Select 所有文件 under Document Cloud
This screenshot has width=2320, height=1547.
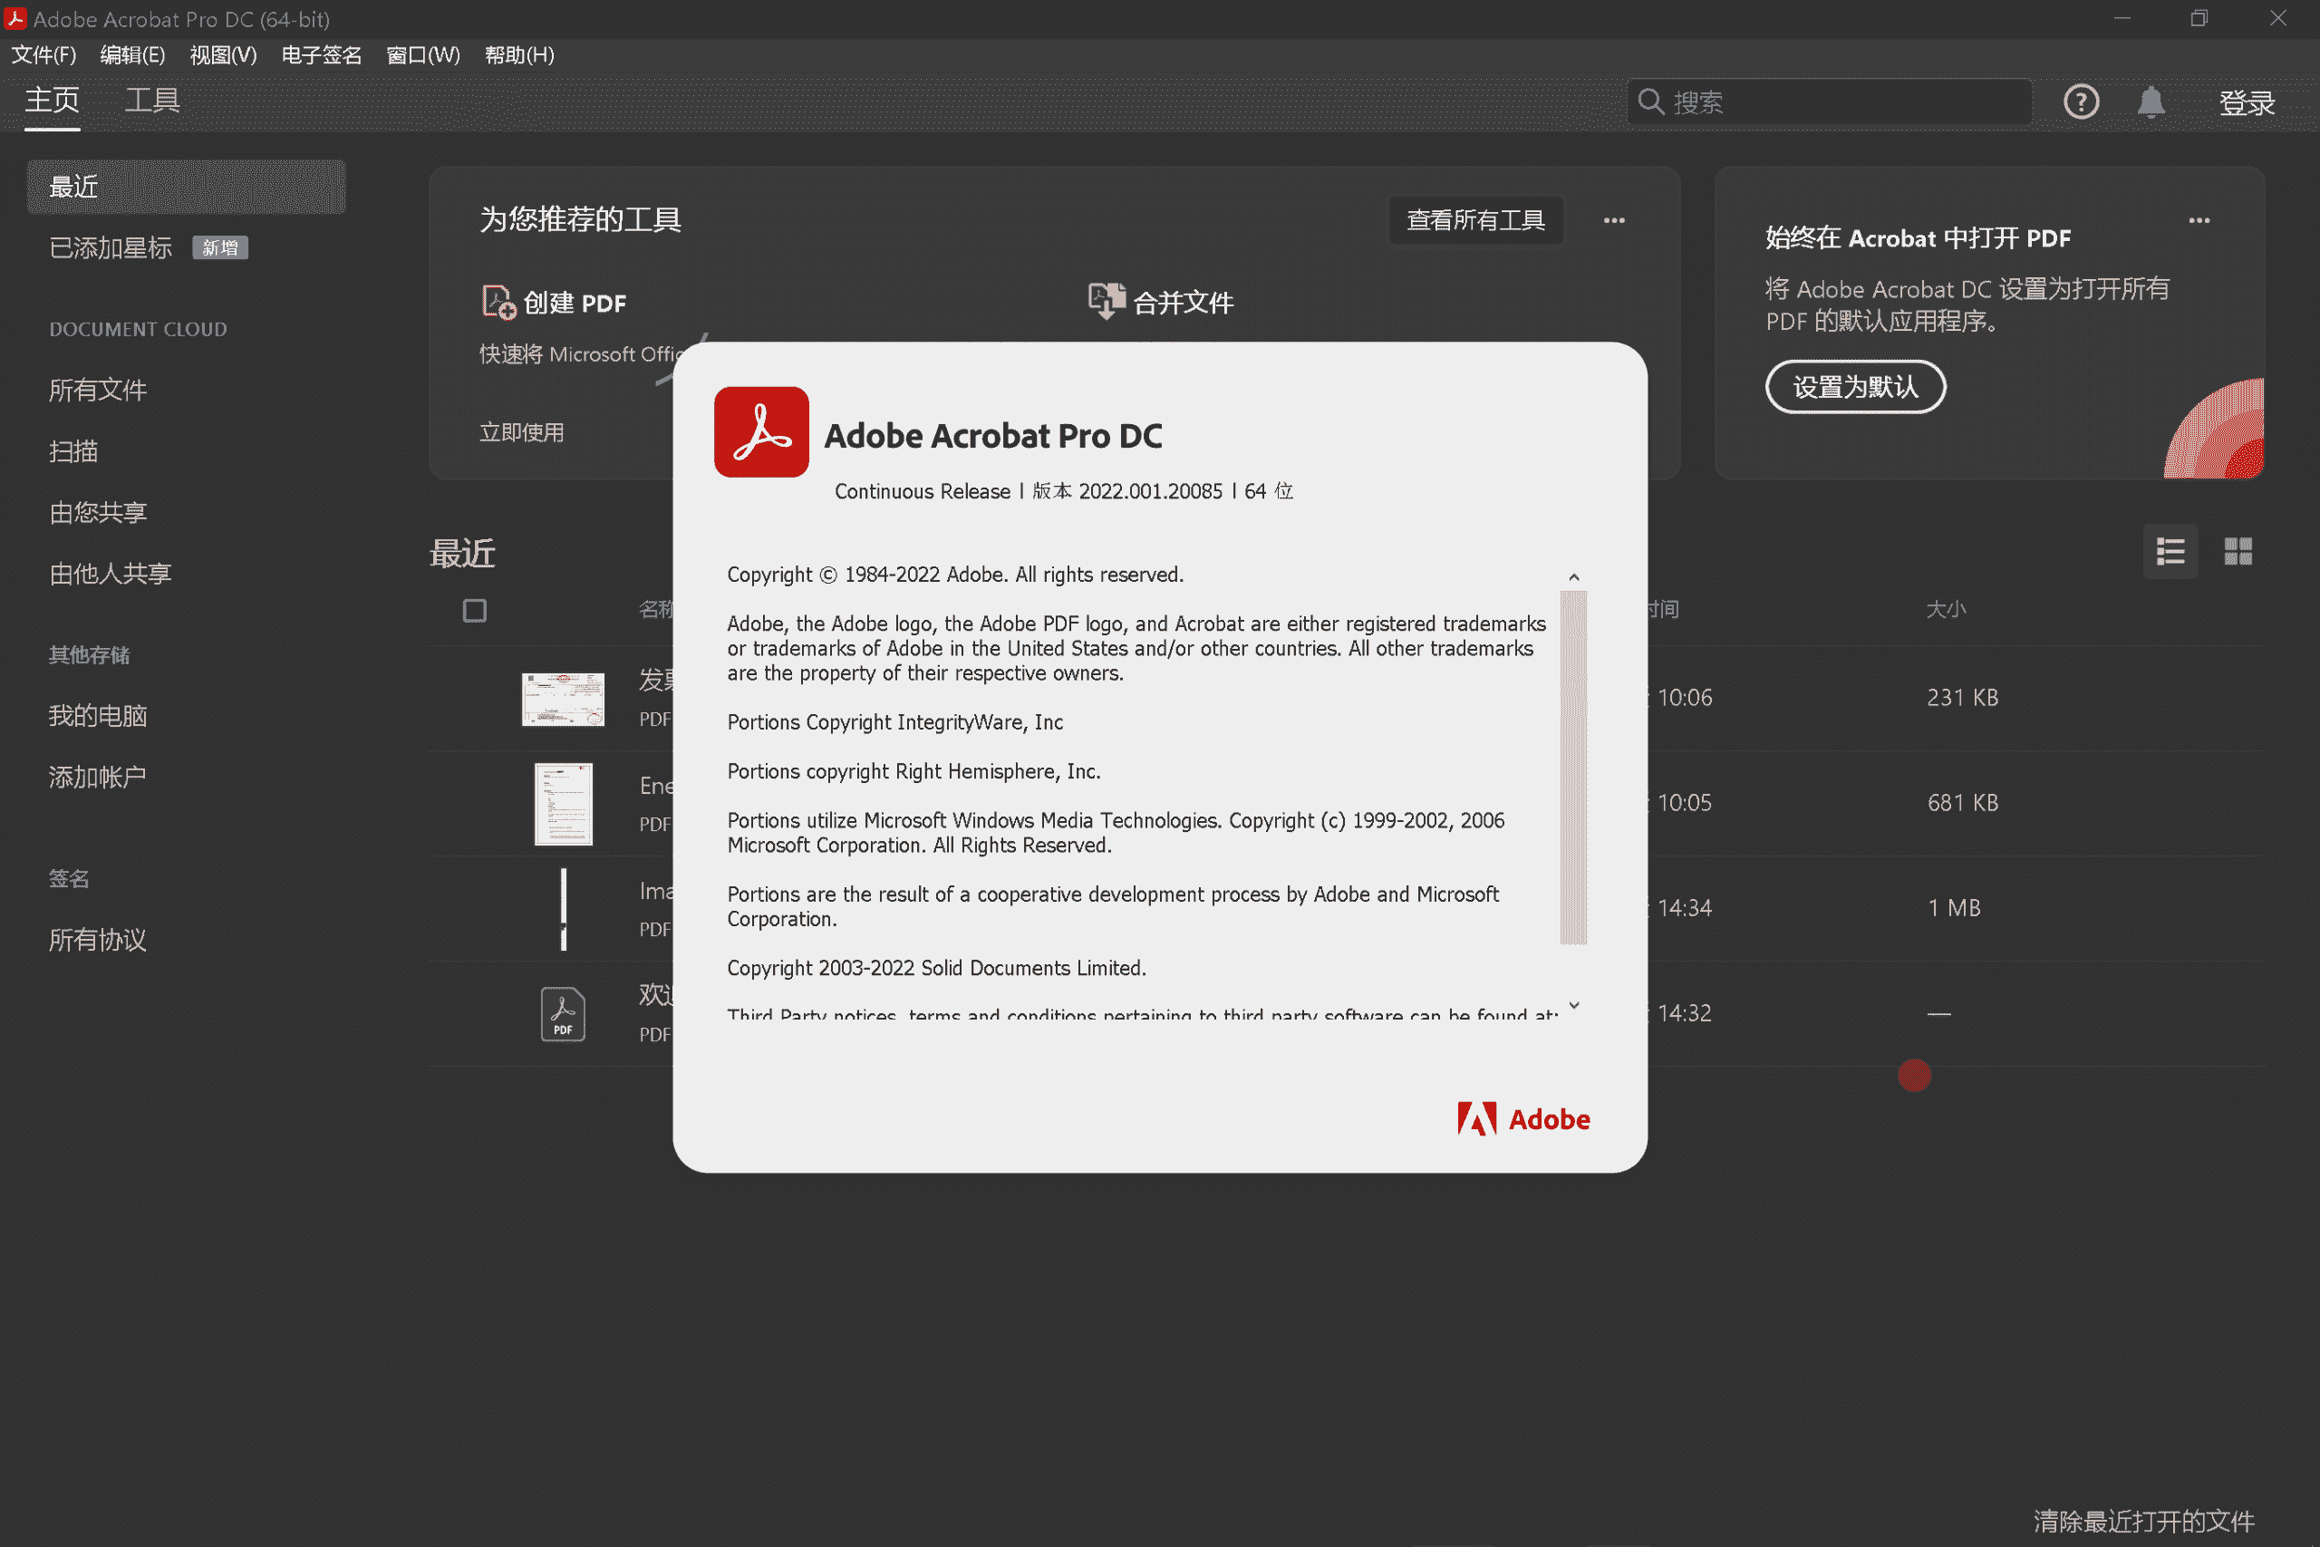[x=98, y=390]
